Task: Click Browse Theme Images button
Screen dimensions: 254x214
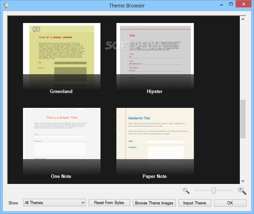Action: 154,203
